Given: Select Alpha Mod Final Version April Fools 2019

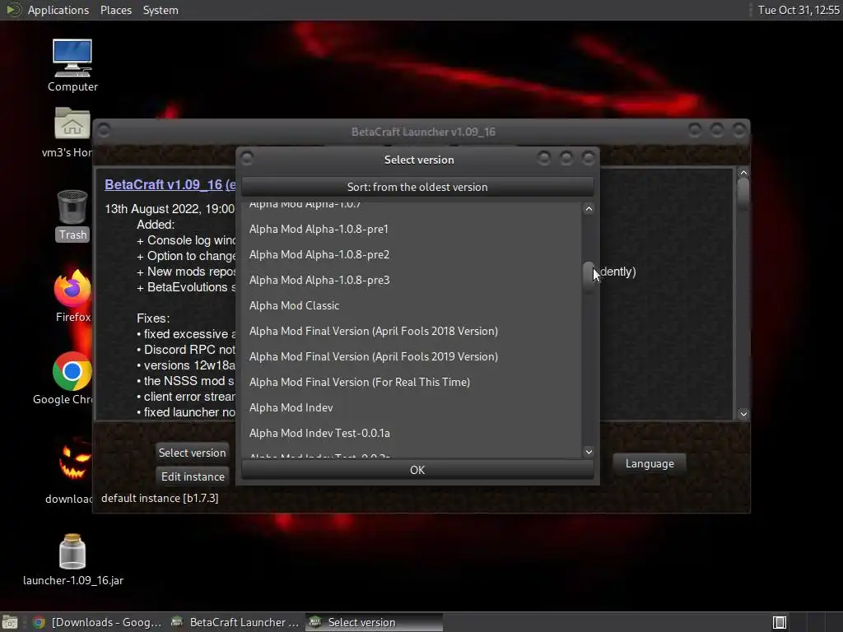Looking at the screenshot, I should pyautogui.click(x=412, y=356).
